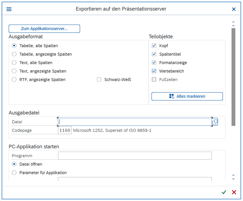This screenshot has height=201, width=243.
Task: Open file value help next to Datei field
Action: click(215, 122)
